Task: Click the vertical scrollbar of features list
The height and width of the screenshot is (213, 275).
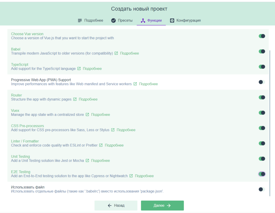Action: click(270, 123)
